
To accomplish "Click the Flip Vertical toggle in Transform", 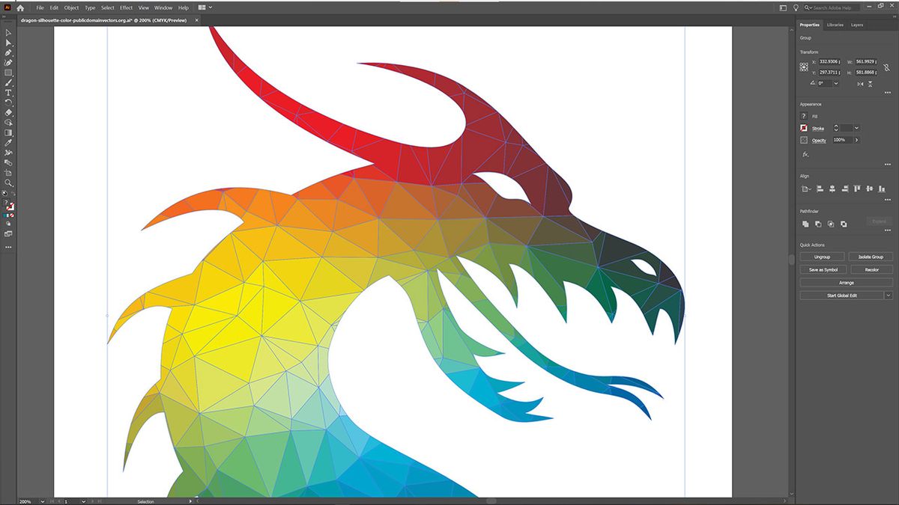I will 870,82.
